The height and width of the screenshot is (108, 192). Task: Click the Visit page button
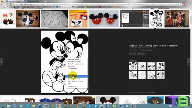(133, 54)
